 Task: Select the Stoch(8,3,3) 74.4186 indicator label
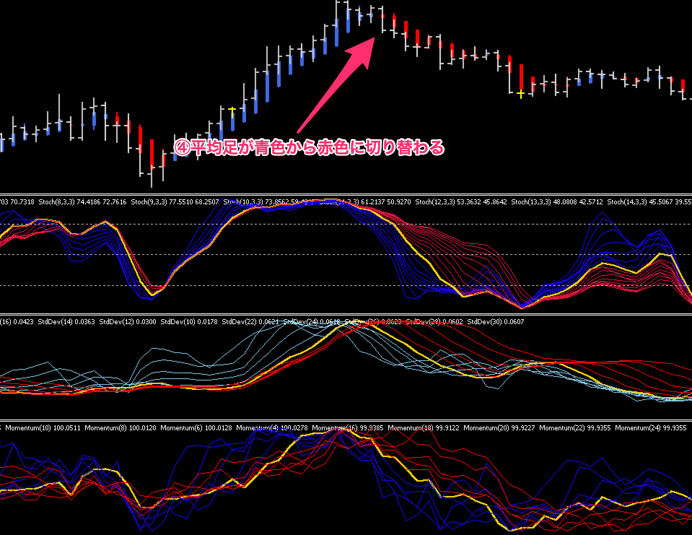click(x=83, y=202)
